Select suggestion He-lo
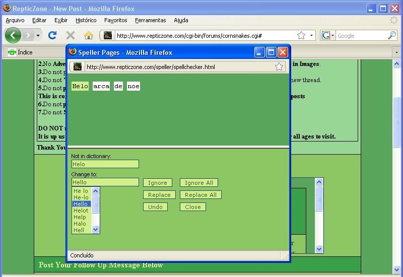The width and height of the screenshot is (403, 277). pos(82,197)
